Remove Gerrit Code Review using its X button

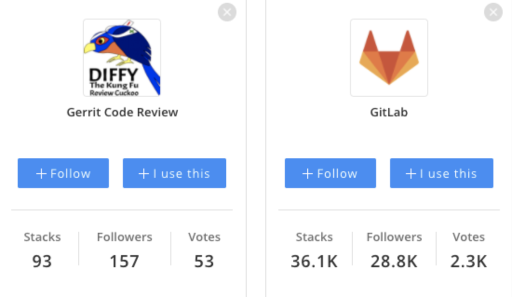(x=227, y=12)
